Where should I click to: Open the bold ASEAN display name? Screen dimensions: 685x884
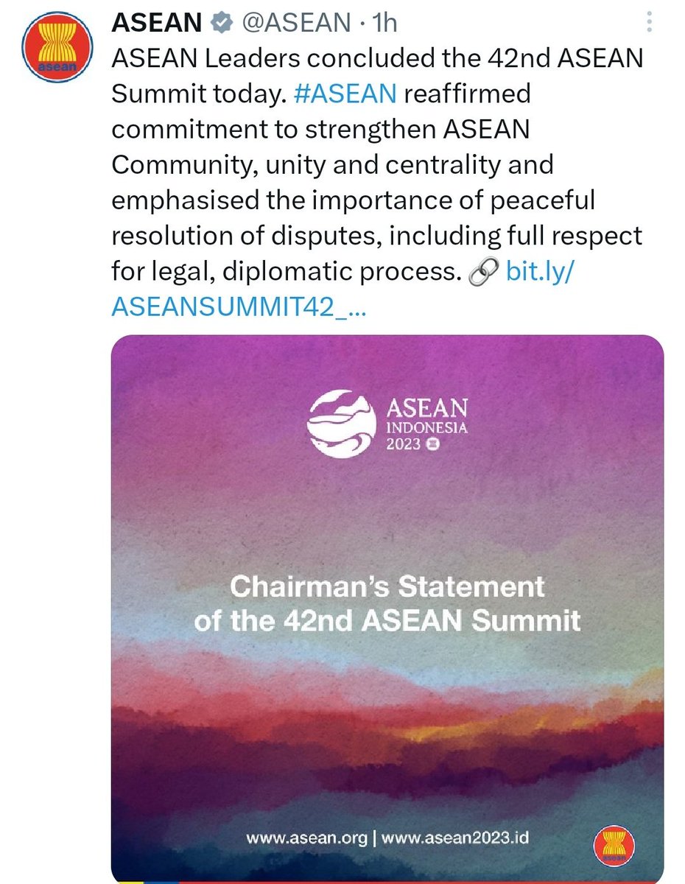[157, 23]
